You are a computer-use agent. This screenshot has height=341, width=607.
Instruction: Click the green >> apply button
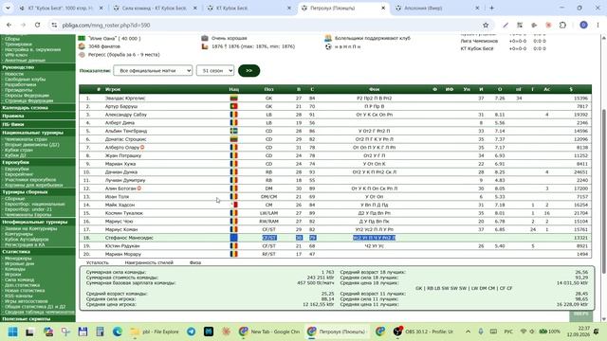click(x=248, y=71)
